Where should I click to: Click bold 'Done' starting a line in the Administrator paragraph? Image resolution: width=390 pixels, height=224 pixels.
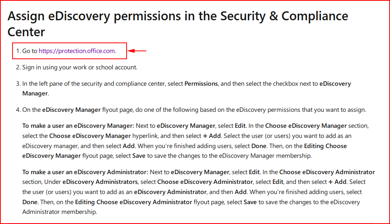[x=30, y=202]
